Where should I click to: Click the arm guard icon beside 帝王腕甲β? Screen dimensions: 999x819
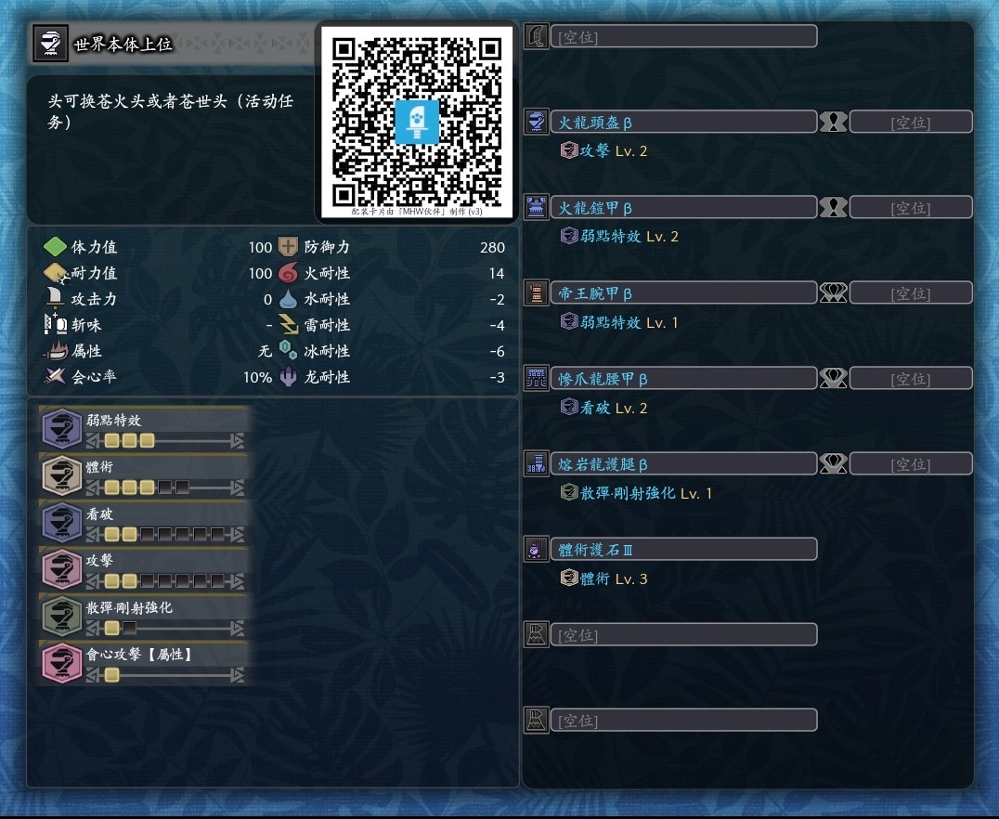click(x=537, y=292)
